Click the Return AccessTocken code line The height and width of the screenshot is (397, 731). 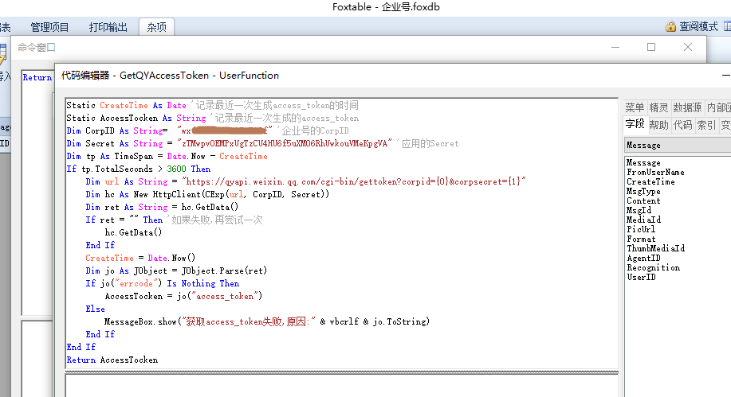click(x=112, y=360)
